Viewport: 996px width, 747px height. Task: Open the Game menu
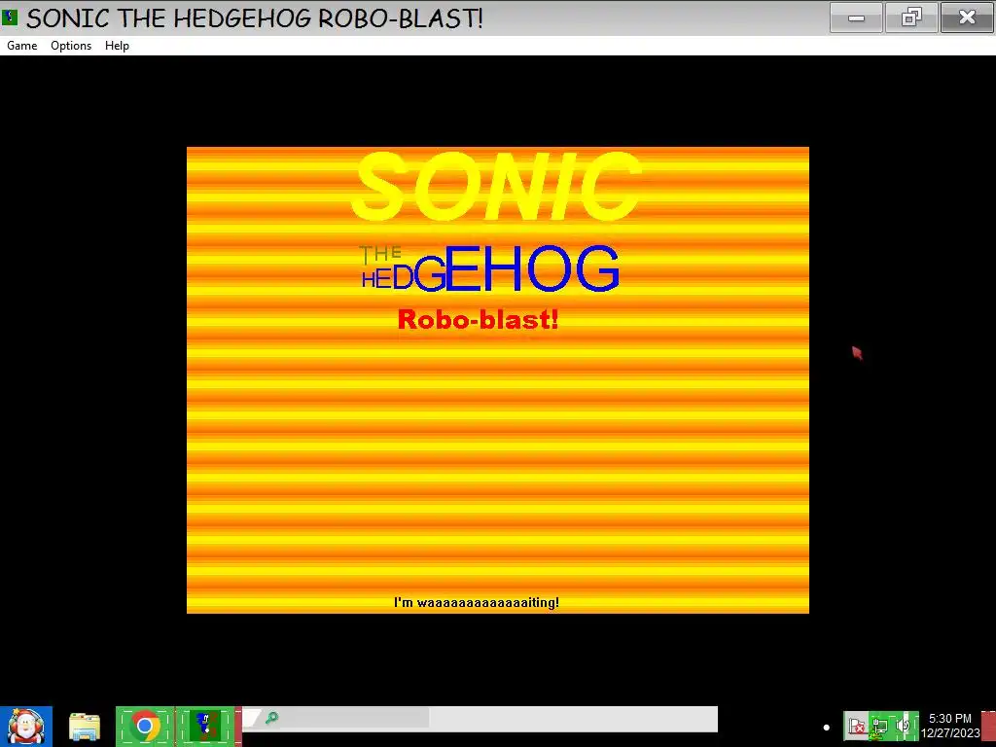22,46
